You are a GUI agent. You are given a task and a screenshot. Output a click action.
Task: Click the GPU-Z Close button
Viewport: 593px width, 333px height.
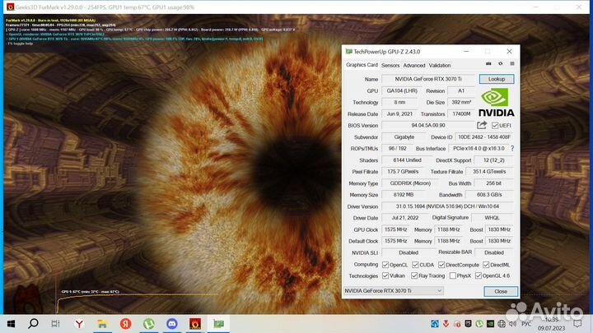(501, 291)
